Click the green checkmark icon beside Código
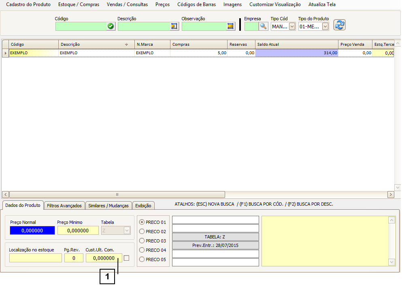Screen dimensions: 402x285 point(111,26)
